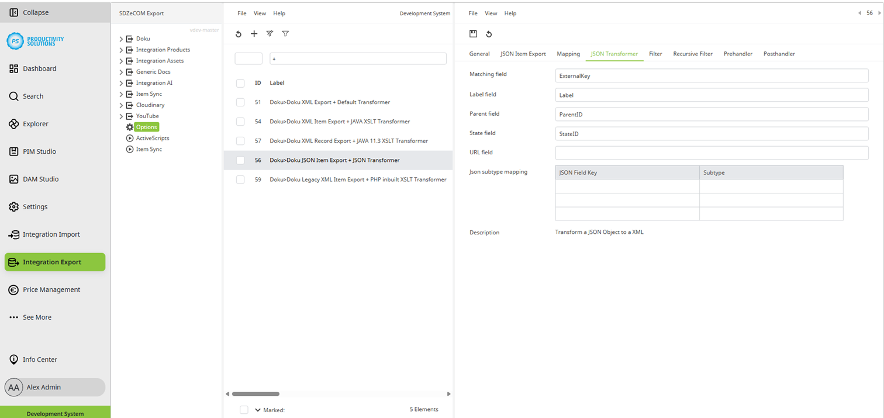Open the Marked elements dropdown
This screenshot has width=884, height=418.
pyautogui.click(x=257, y=410)
